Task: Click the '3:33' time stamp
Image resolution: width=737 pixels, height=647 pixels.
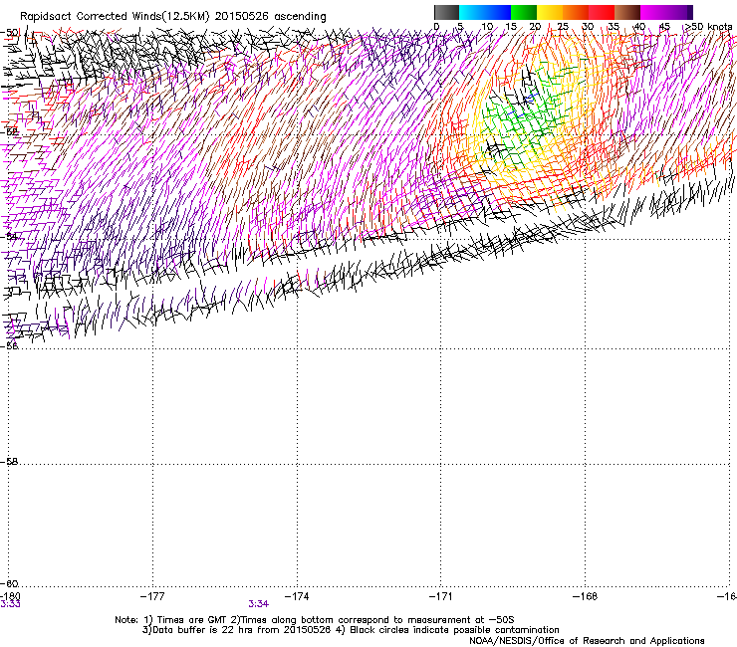Action: tap(10, 604)
